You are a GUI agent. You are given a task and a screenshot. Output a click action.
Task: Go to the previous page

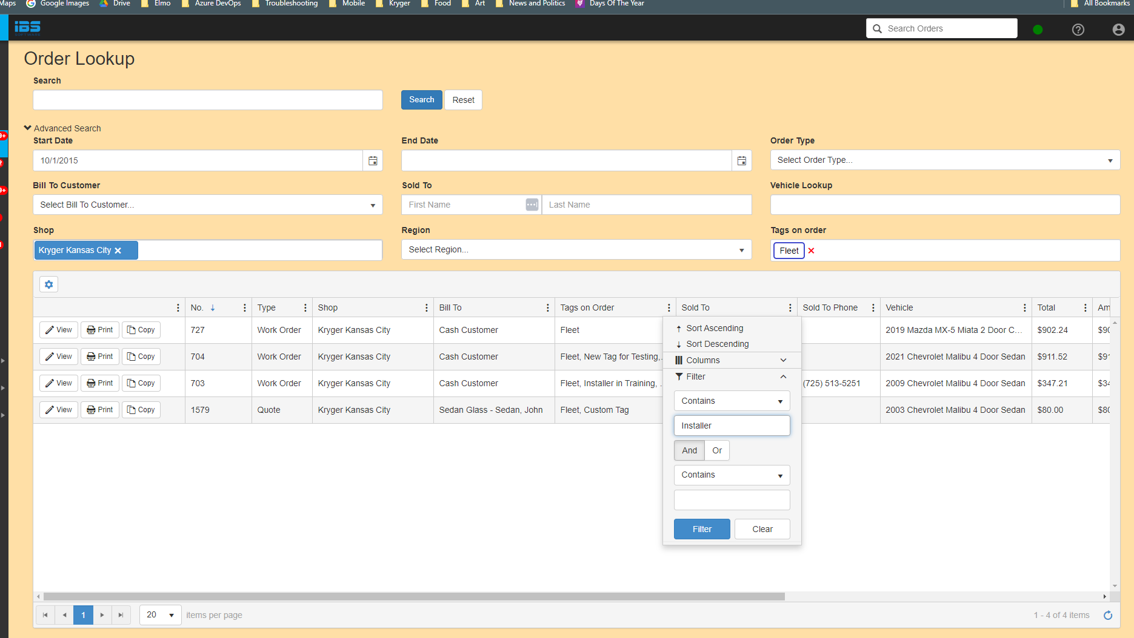point(64,615)
